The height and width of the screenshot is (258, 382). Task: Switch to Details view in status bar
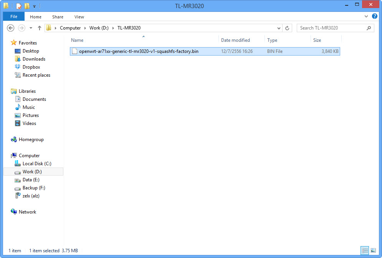tap(365, 250)
